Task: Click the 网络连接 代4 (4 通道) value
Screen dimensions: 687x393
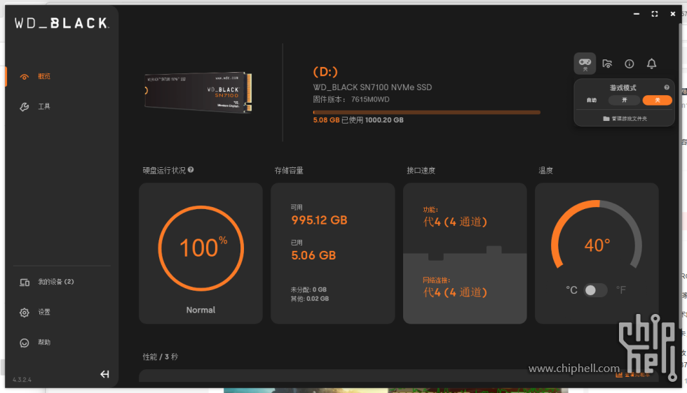Action: pyautogui.click(x=455, y=292)
